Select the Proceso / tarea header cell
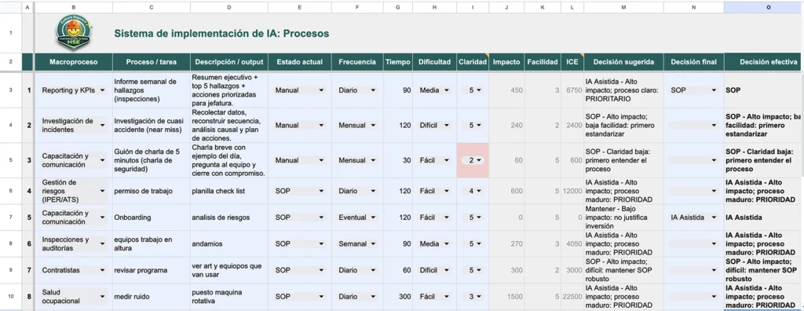The image size is (804, 311). point(152,61)
